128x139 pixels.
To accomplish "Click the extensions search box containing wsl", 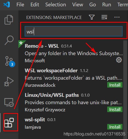I will [x=74, y=31].
